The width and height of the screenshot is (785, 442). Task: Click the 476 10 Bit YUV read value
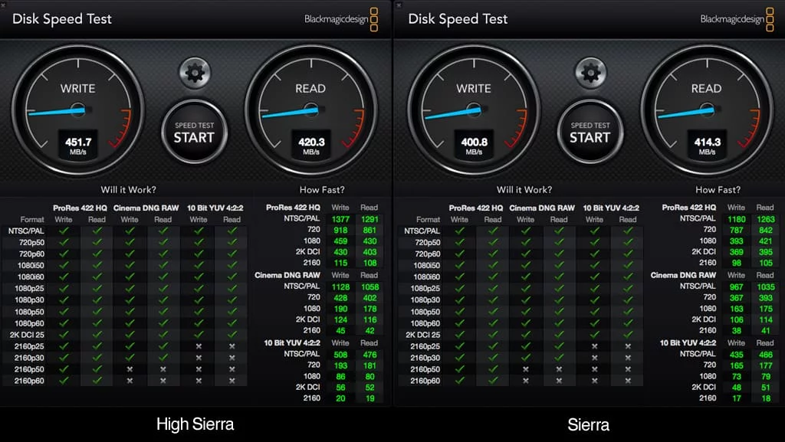tap(370, 355)
